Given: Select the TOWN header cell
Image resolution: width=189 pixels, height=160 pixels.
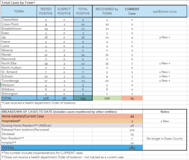Looking at the screenshot, I should [19, 12].
